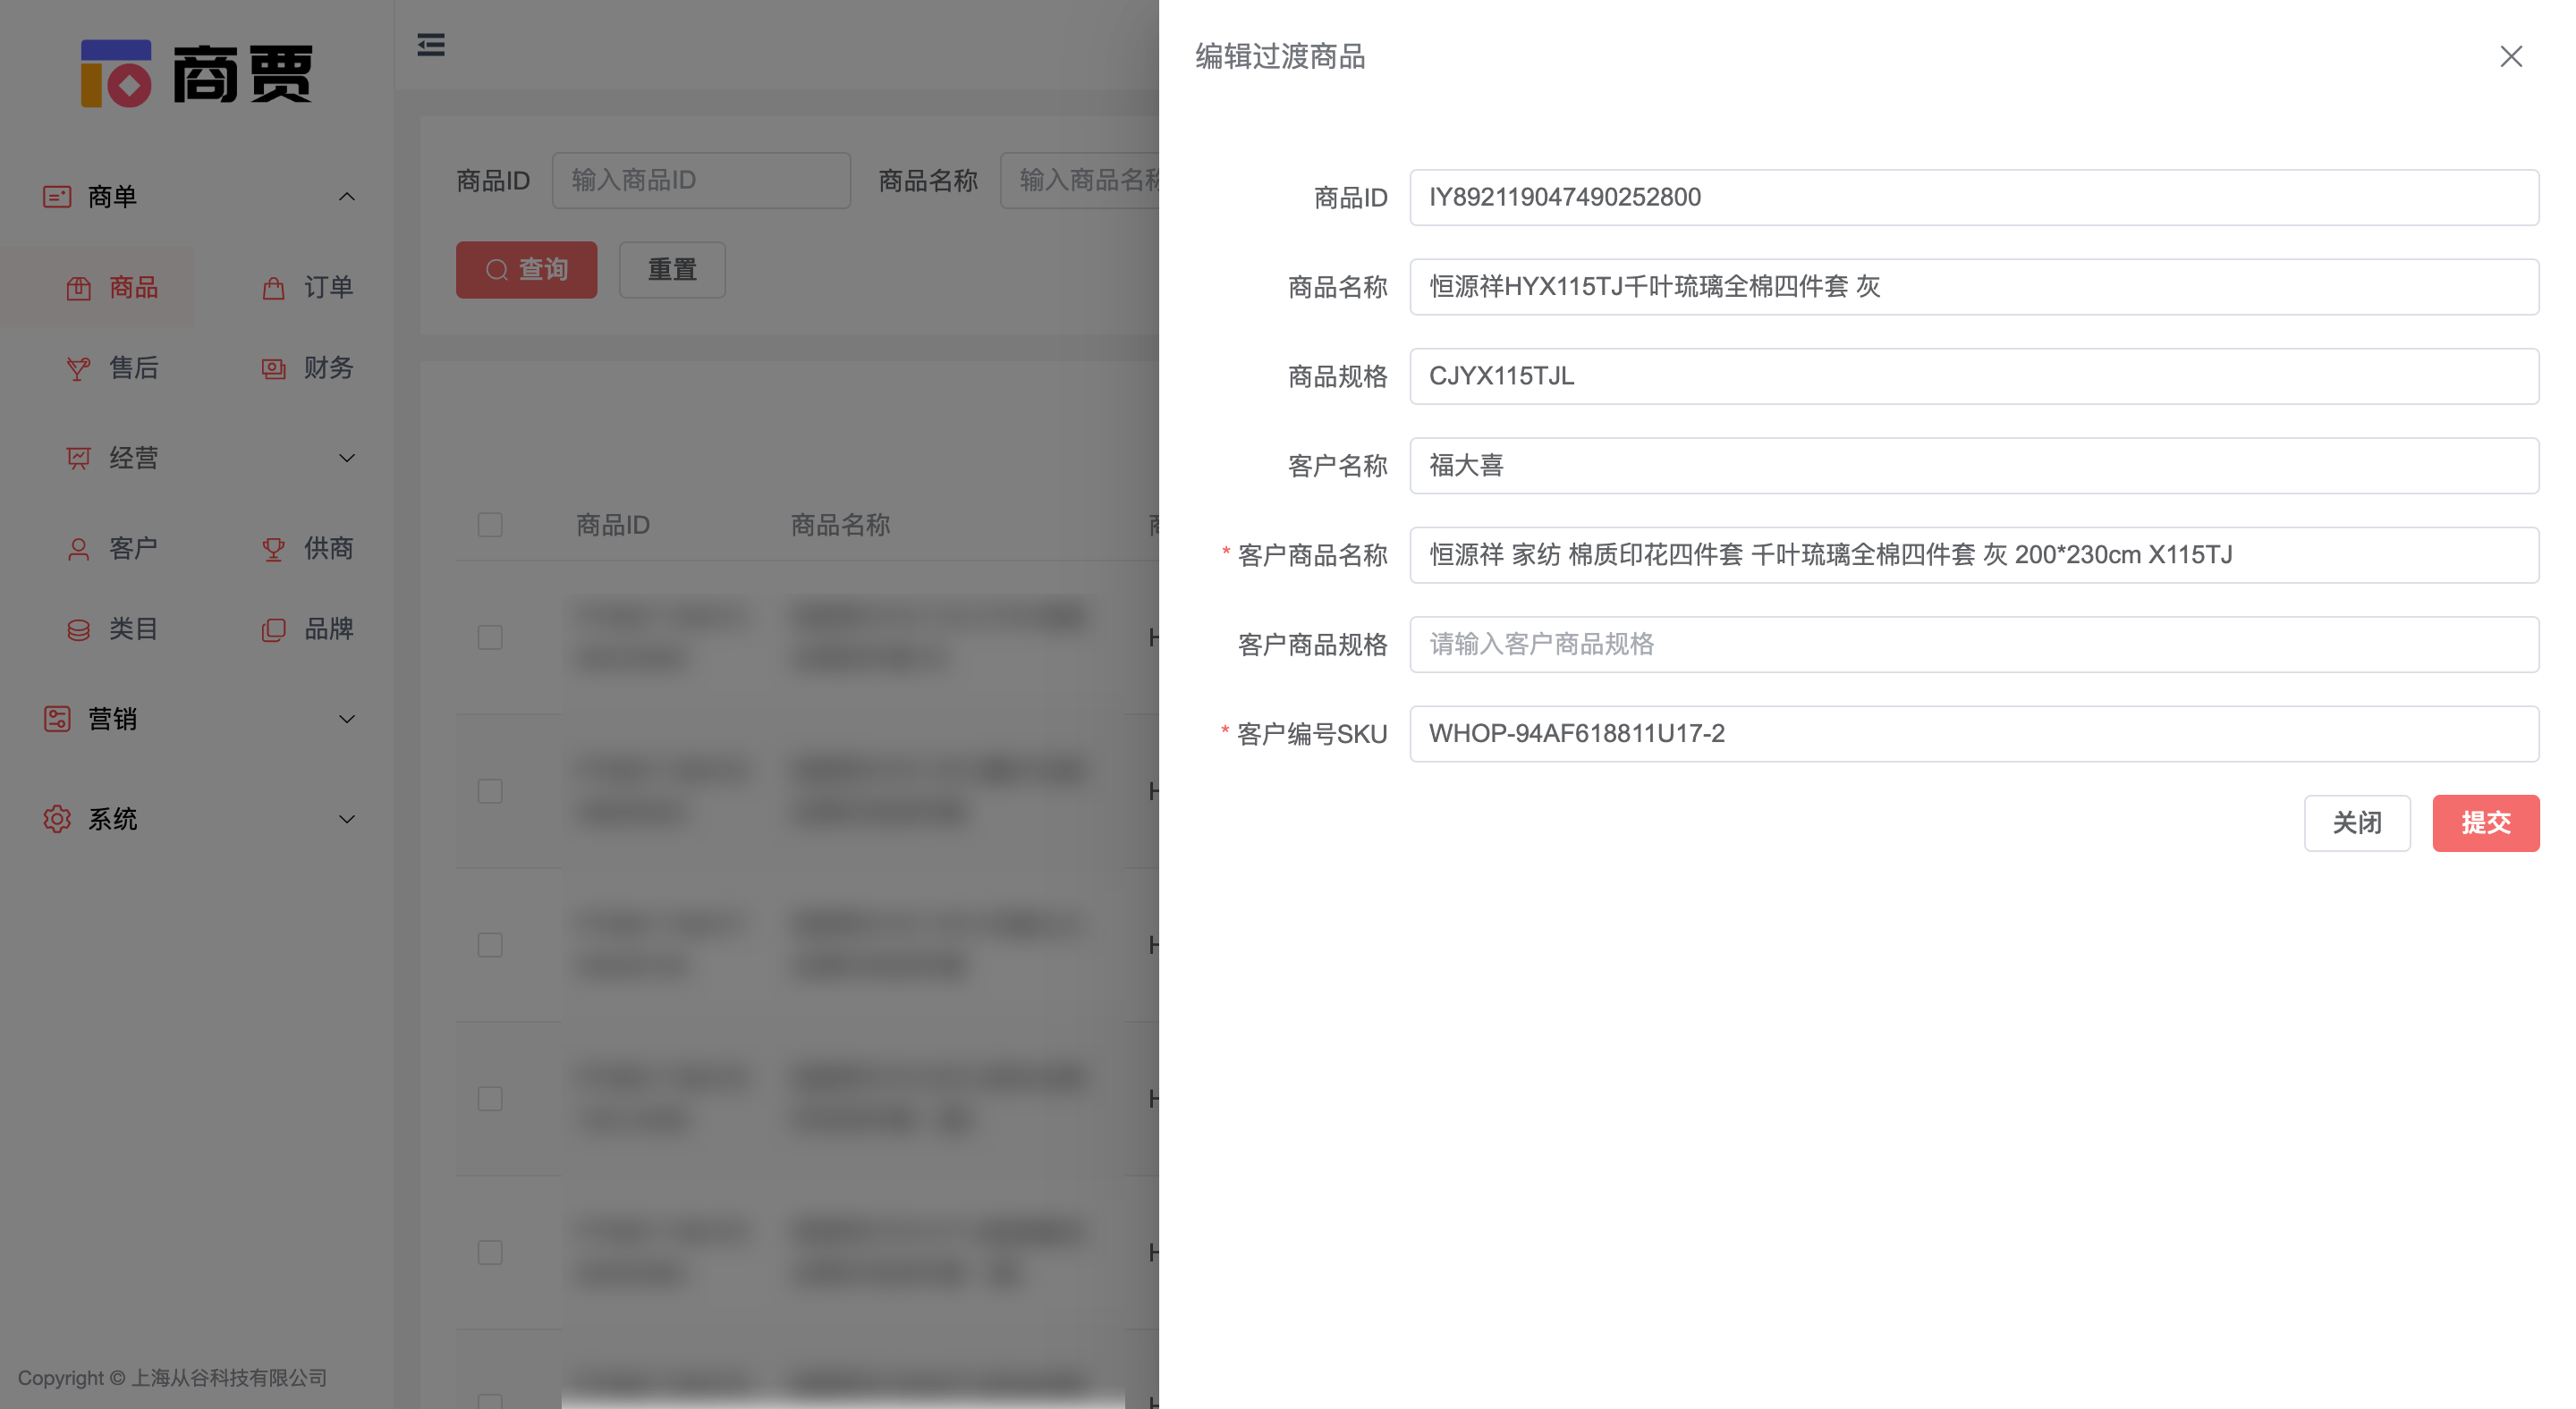Select the 品牌 brand icon

click(x=272, y=629)
